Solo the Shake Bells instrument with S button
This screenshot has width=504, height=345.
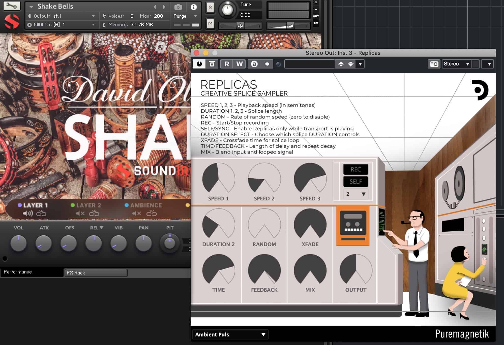click(x=210, y=7)
